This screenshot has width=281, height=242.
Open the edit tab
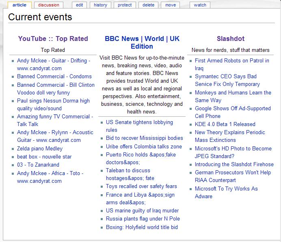[x=80, y=5]
